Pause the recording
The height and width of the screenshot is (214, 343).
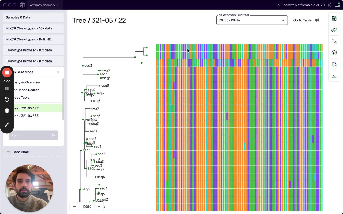pyautogui.click(x=7, y=89)
